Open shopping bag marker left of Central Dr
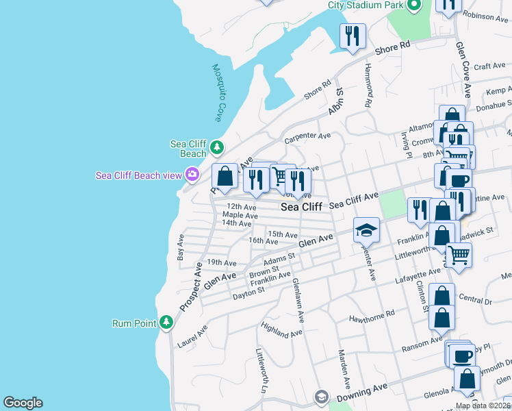This screenshot has height=411, width=512. click(x=441, y=295)
